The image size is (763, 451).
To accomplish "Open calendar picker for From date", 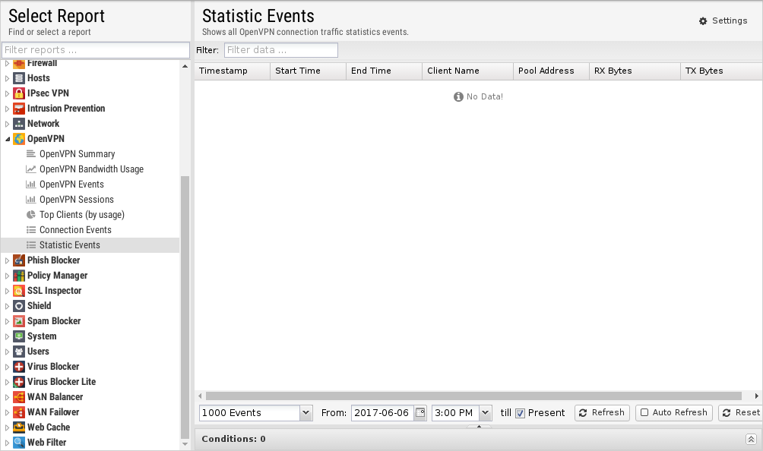I will coord(420,412).
